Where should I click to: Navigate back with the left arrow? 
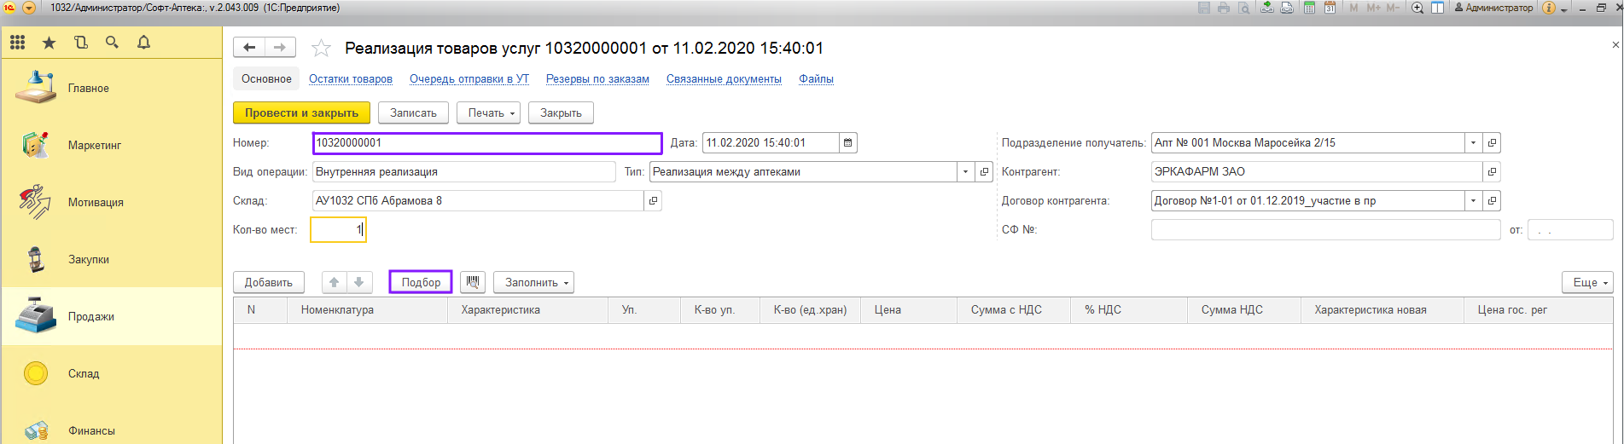click(249, 48)
